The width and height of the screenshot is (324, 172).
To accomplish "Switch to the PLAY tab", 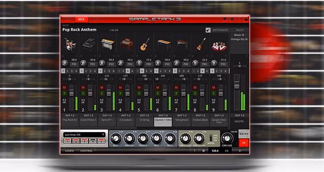I will [67, 19].
